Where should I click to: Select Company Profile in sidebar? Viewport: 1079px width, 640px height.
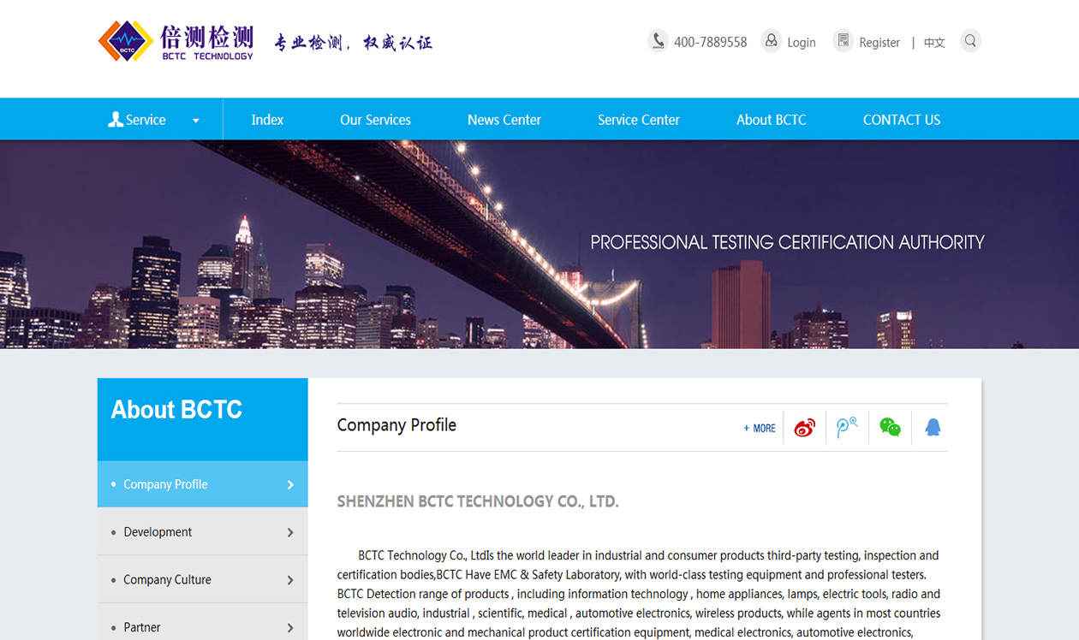point(203,484)
